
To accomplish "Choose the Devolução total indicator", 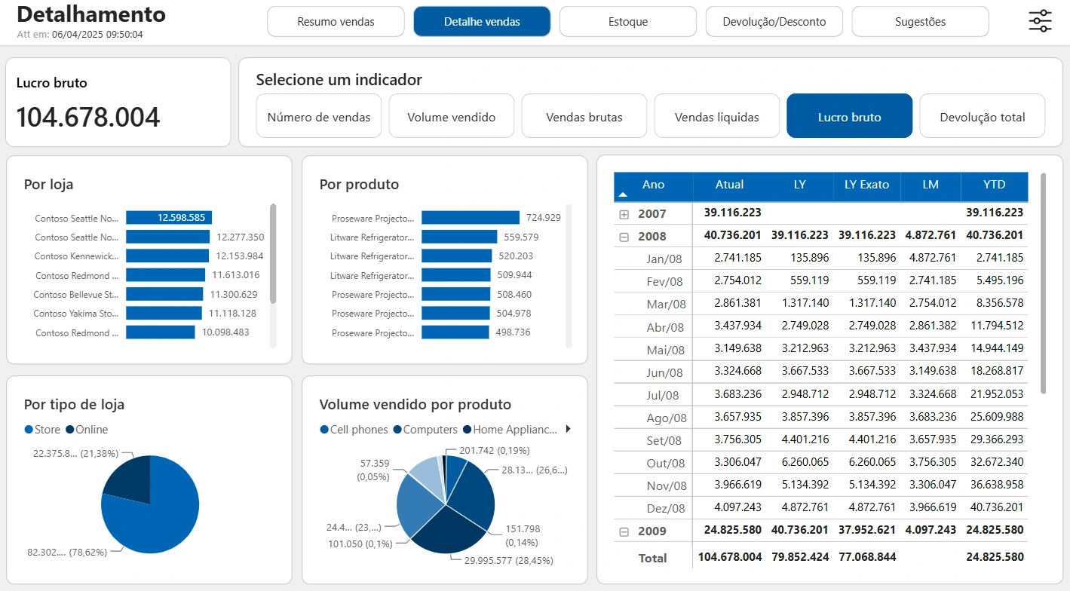I will coord(983,116).
